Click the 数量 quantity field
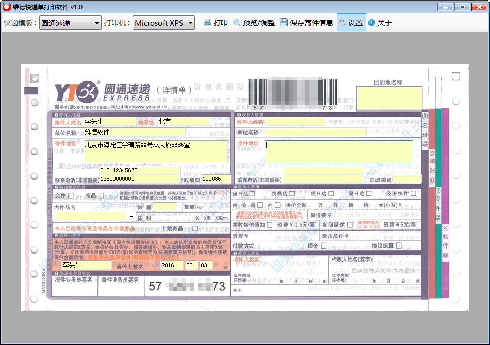This screenshot has height=345, width=490. coord(165,207)
